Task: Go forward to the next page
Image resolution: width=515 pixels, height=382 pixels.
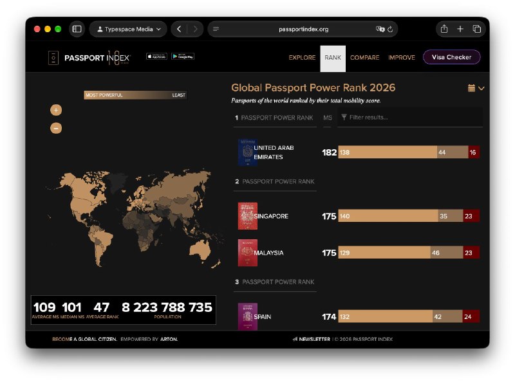Action: pos(195,29)
